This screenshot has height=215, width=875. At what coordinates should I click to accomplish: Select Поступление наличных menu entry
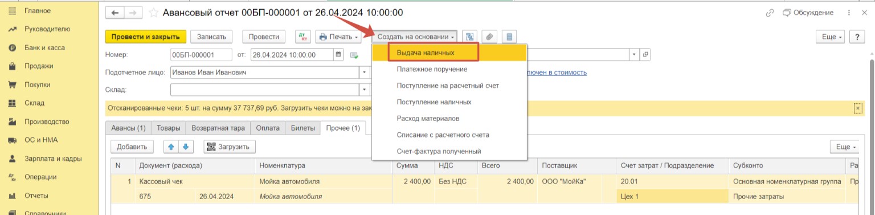click(x=450, y=102)
